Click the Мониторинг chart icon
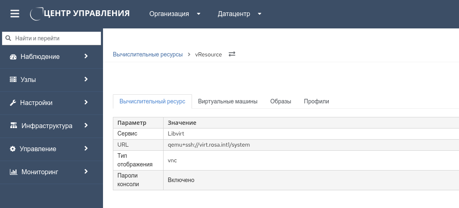 (13, 172)
